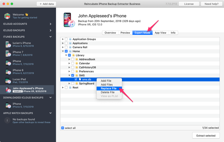Uncheck the SMS folder checkbox
224x142 pixels.
(x=73, y=75)
